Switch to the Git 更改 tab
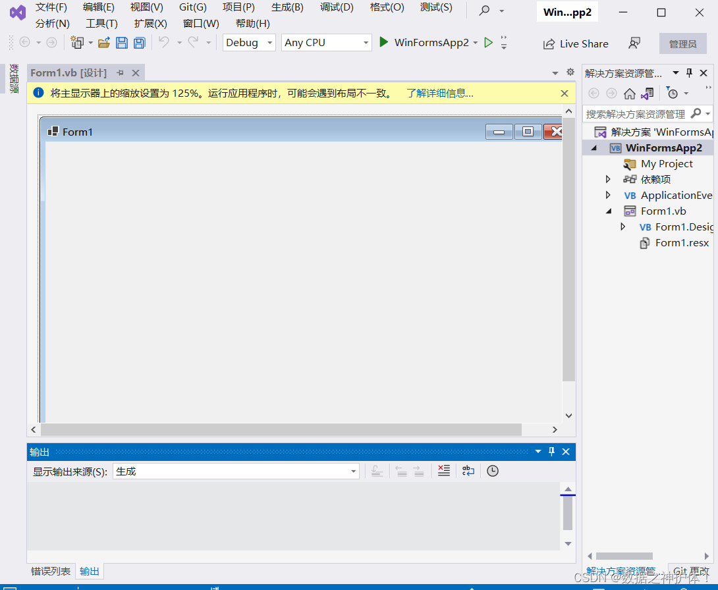Image resolution: width=718 pixels, height=590 pixels. (x=690, y=572)
